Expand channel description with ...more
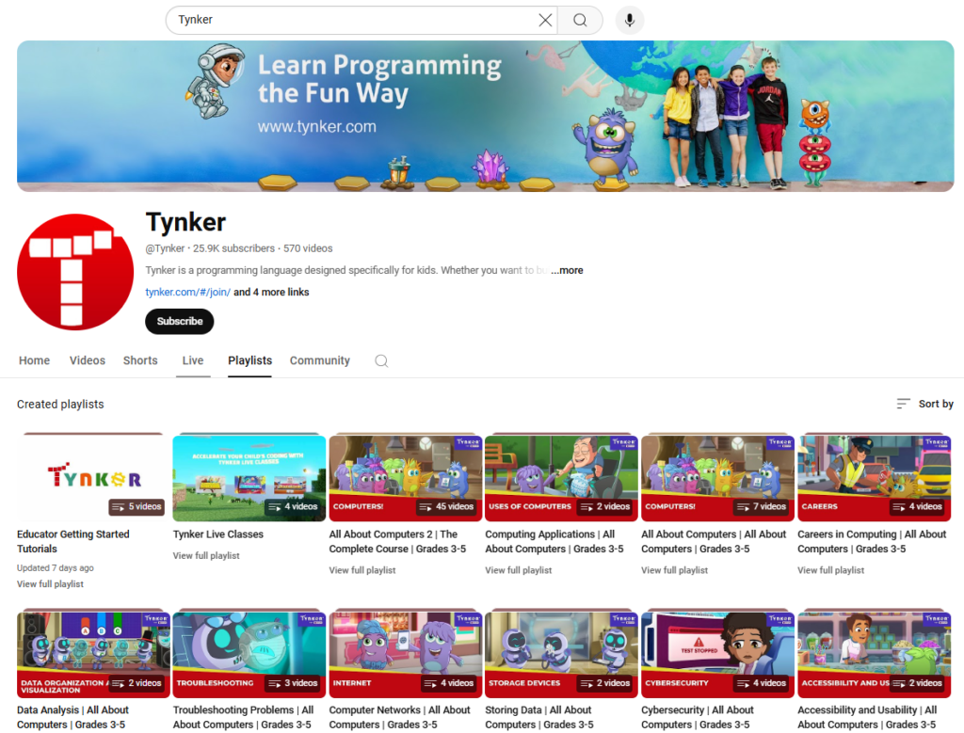964x733 pixels. [x=568, y=270]
